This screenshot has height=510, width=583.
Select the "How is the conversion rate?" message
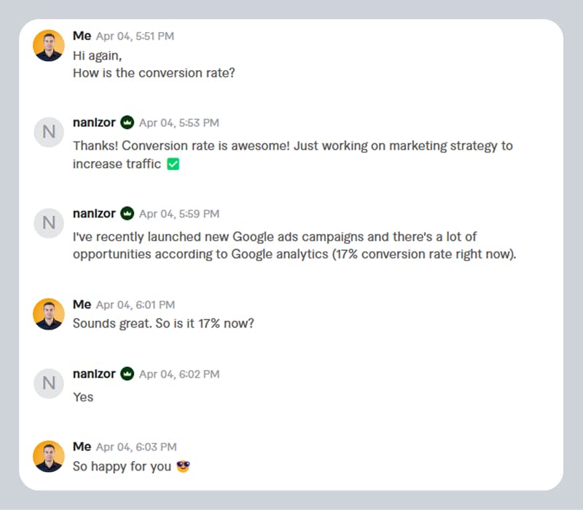coord(154,73)
